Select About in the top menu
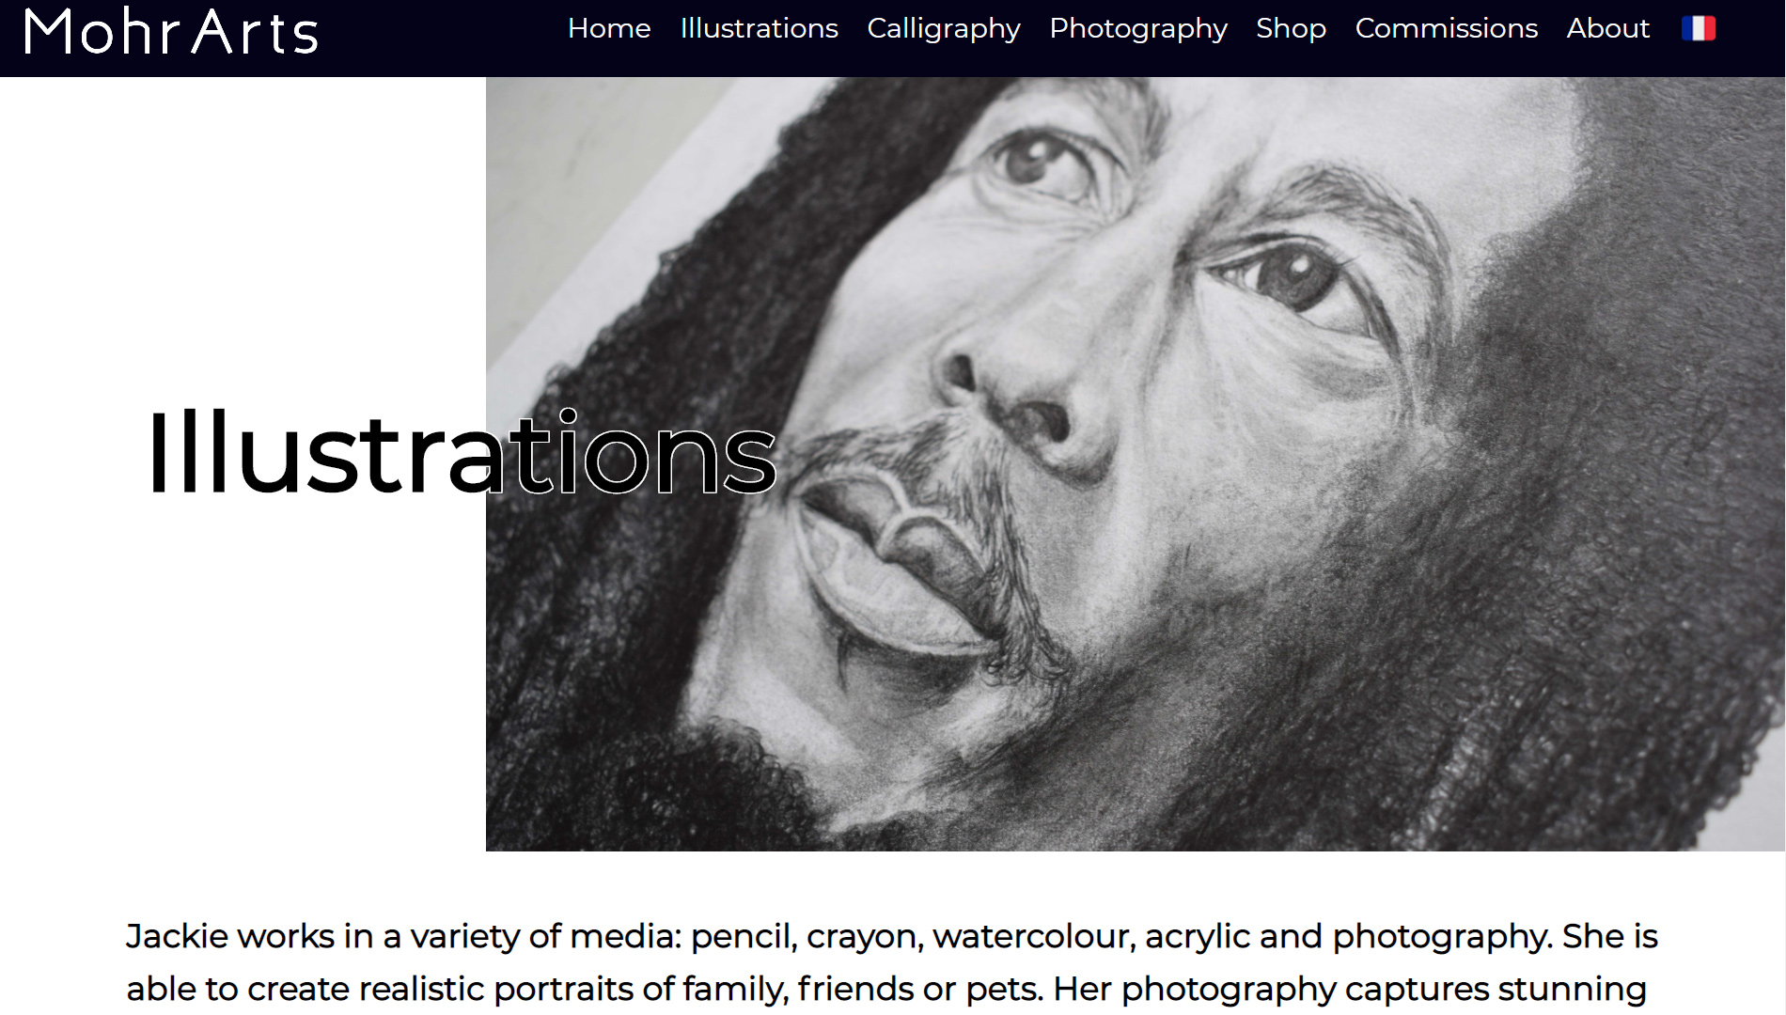This screenshot has width=1786, height=1015. point(1608,28)
